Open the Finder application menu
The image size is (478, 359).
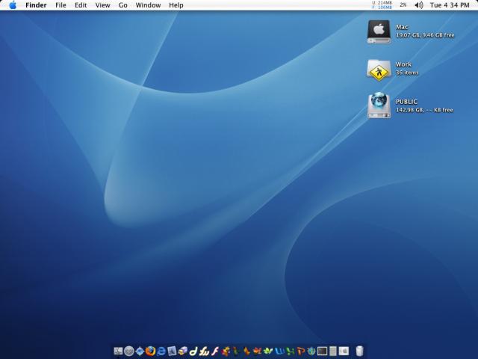36,5
